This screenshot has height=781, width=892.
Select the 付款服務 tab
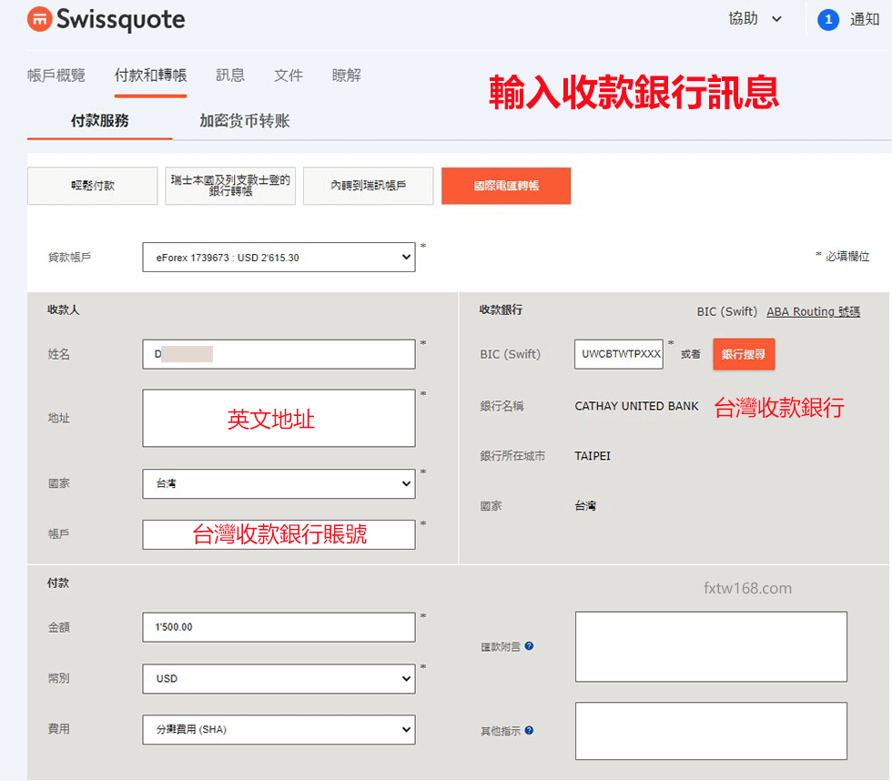tap(99, 119)
